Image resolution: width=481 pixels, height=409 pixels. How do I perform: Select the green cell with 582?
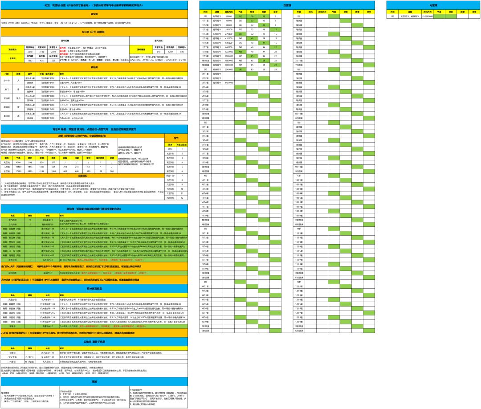coord(240,70)
